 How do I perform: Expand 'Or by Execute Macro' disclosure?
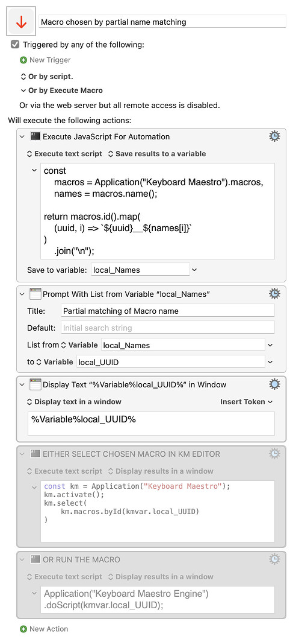tap(61, 91)
